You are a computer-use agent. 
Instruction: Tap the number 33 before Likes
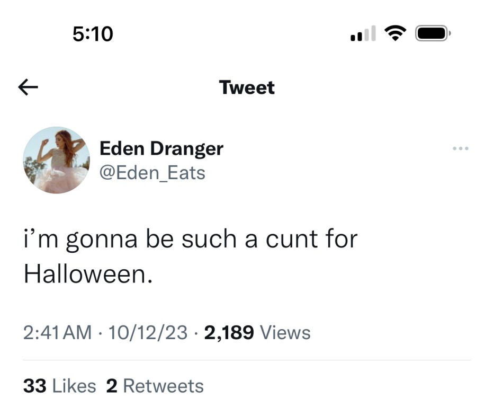pos(34,386)
